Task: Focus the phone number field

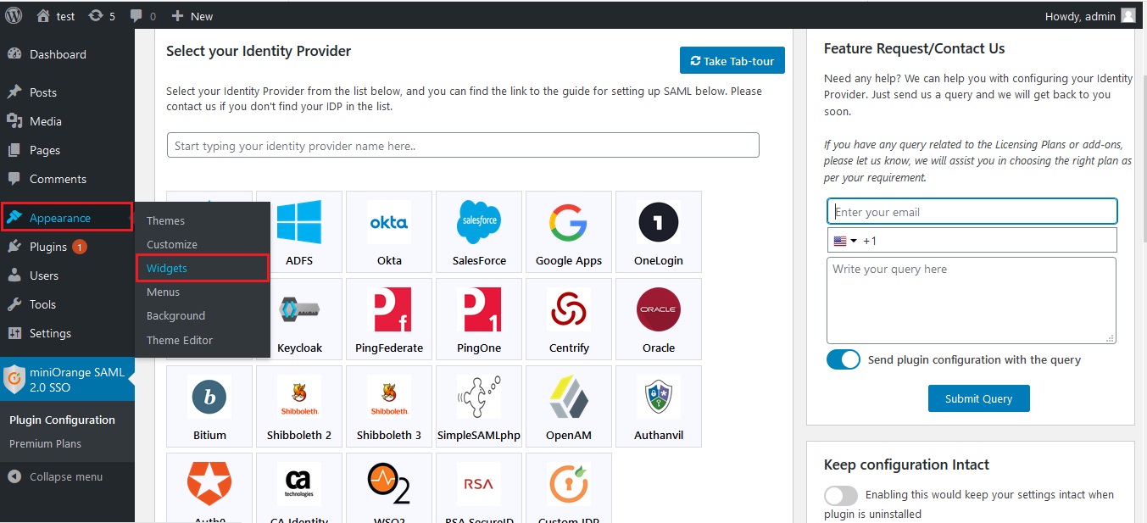Action: pos(972,240)
